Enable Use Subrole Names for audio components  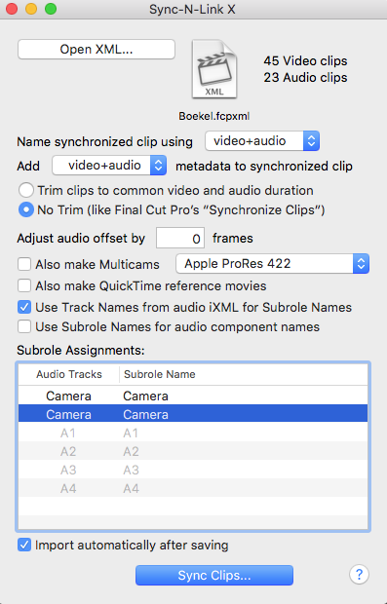(x=24, y=326)
